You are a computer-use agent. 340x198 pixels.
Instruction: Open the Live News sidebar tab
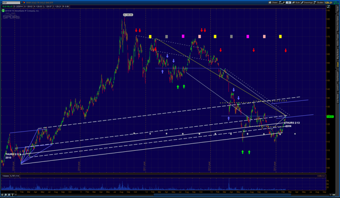pos(338,99)
